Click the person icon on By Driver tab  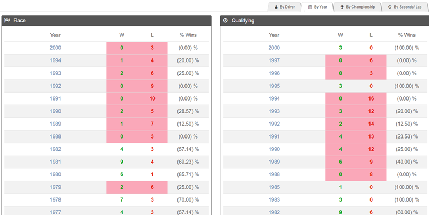click(276, 7)
